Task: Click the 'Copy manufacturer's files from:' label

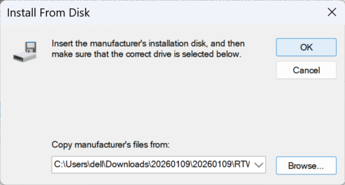Action: point(111,145)
